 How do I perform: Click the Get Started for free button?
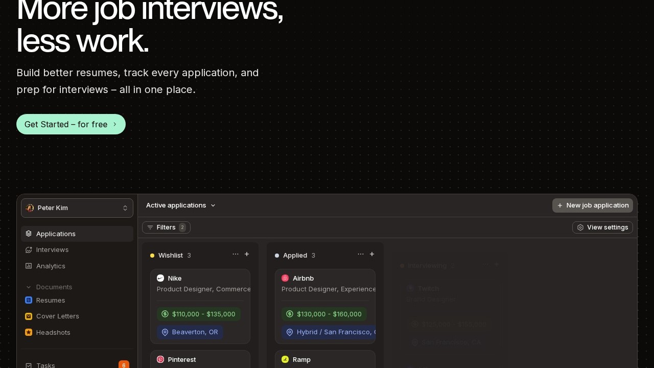point(71,124)
